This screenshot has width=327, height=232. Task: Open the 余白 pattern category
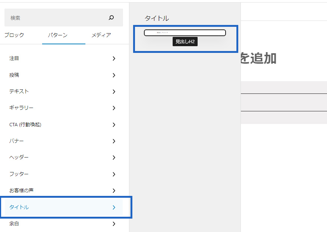[x=64, y=224]
